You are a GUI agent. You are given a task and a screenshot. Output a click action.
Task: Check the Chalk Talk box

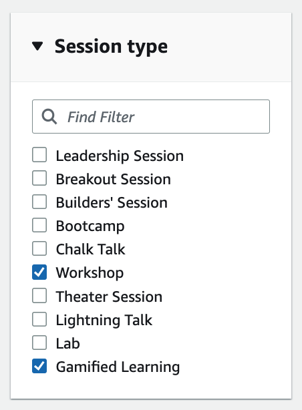click(39, 248)
